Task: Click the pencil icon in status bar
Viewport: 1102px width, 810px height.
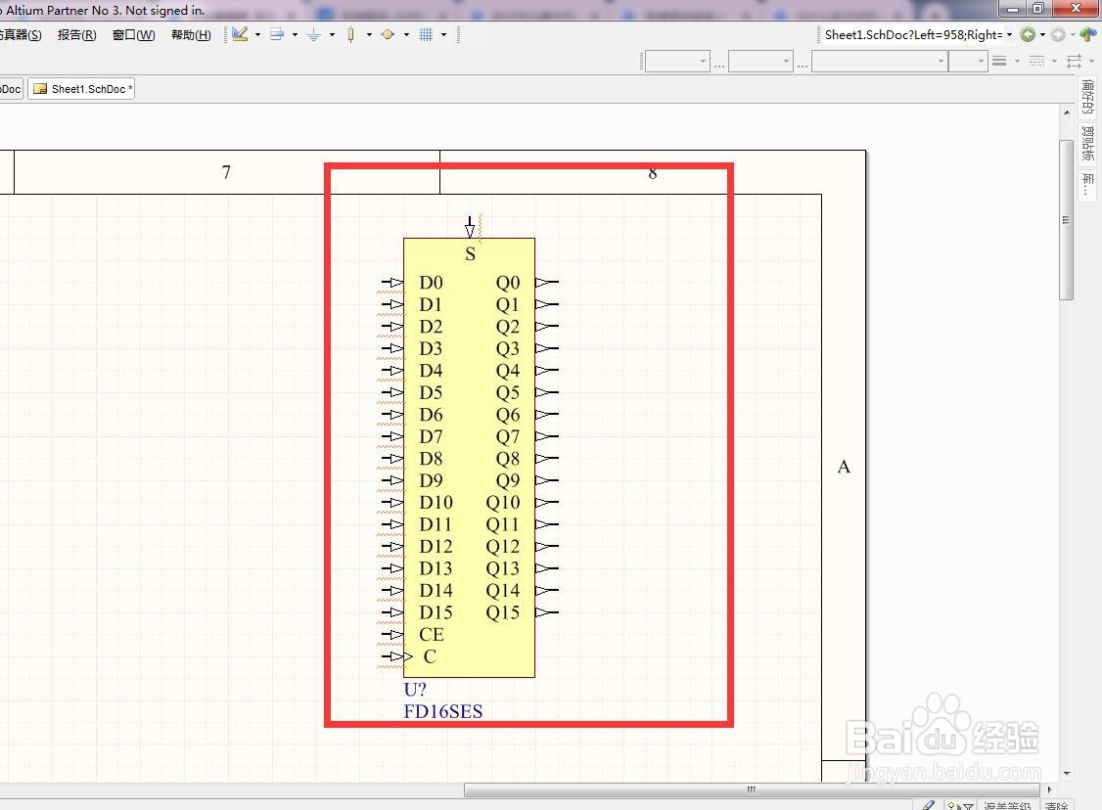Action: pyautogui.click(x=929, y=805)
